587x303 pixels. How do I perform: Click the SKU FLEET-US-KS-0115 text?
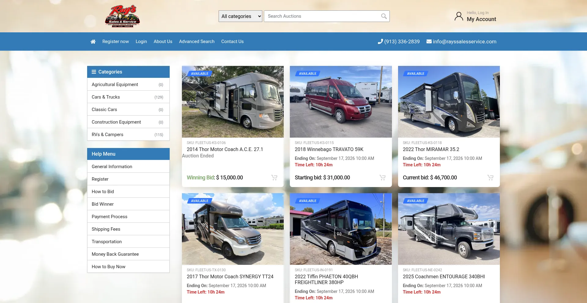click(314, 143)
